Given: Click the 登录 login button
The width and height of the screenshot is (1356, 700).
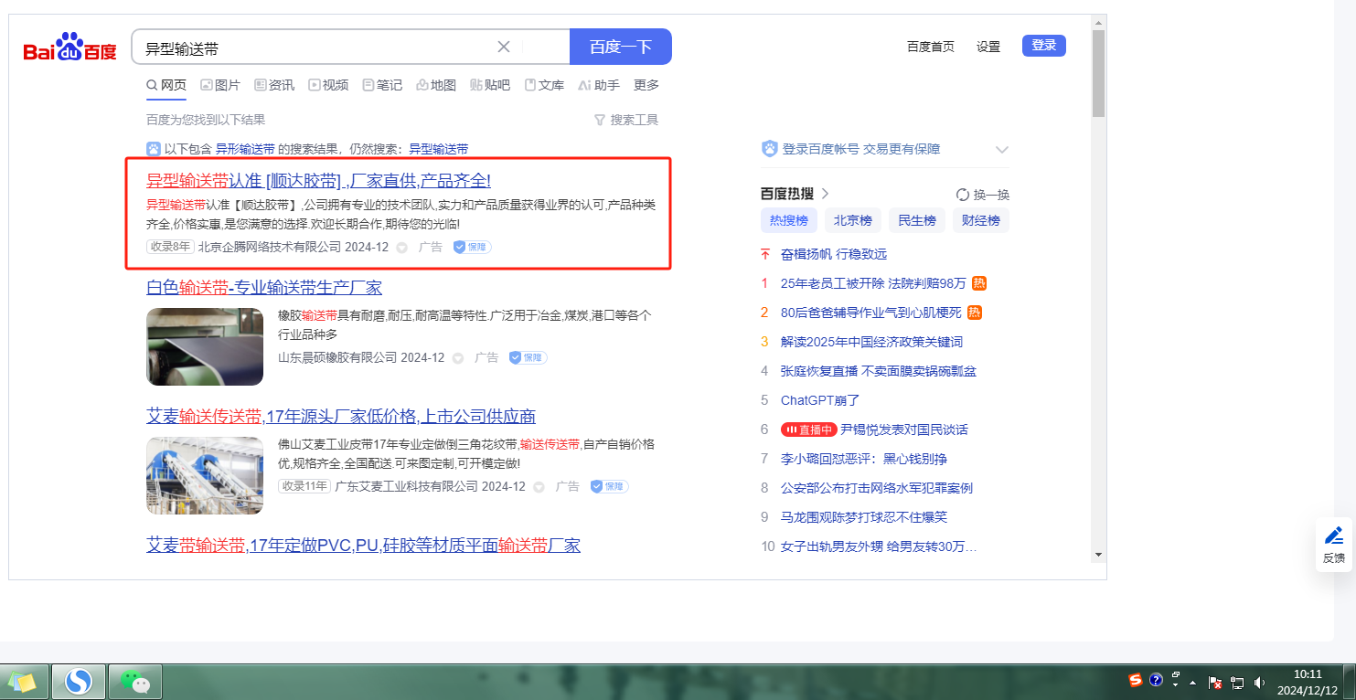Looking at the screenshot, I should 1043,46.
